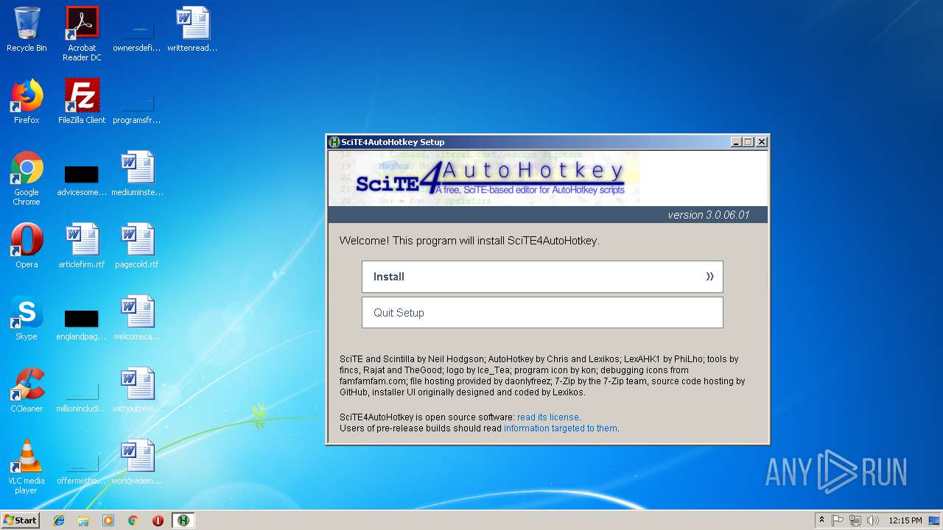The image size is (943, 530).
Task: Open the "read its license" link
Action: (x=548, y=417)
